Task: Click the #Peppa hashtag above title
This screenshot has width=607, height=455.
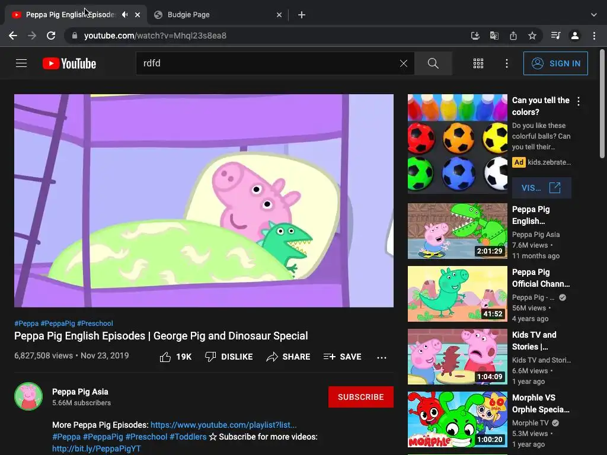Action: tap(26, 323)
